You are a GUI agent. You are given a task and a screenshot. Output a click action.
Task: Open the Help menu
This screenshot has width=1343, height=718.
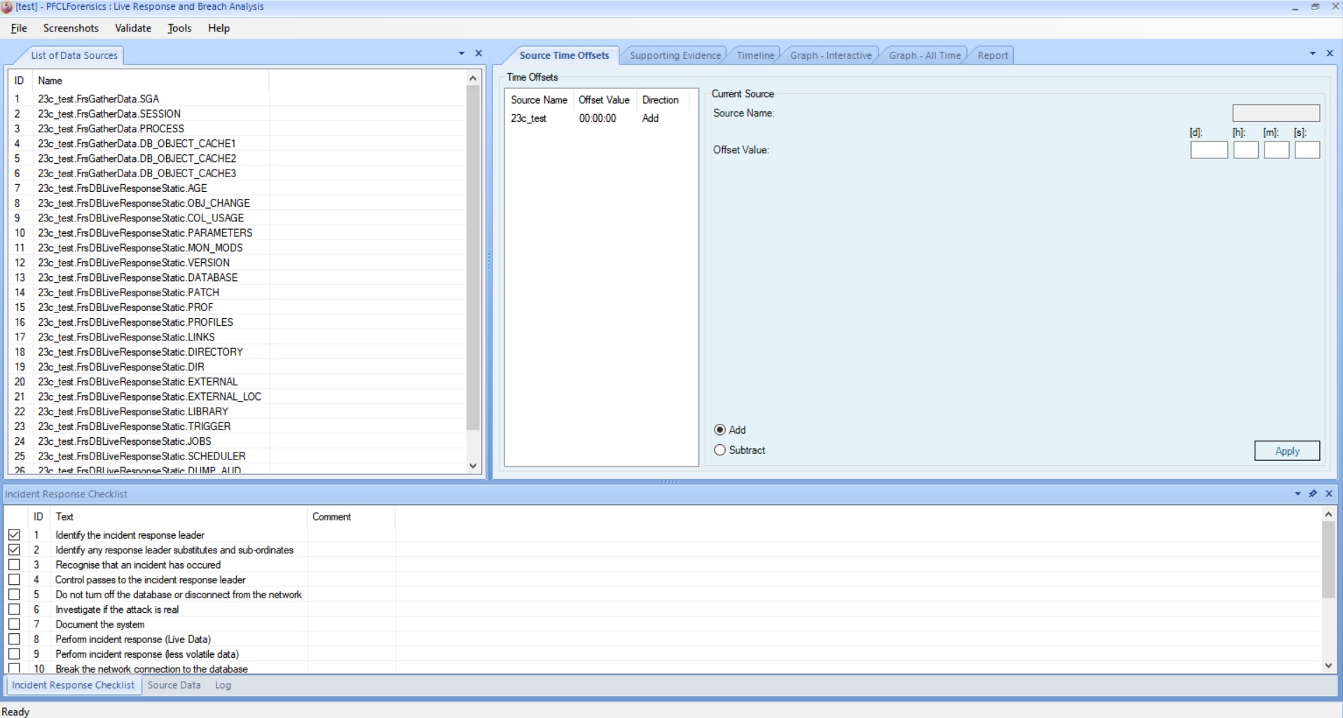pos(219,28)
